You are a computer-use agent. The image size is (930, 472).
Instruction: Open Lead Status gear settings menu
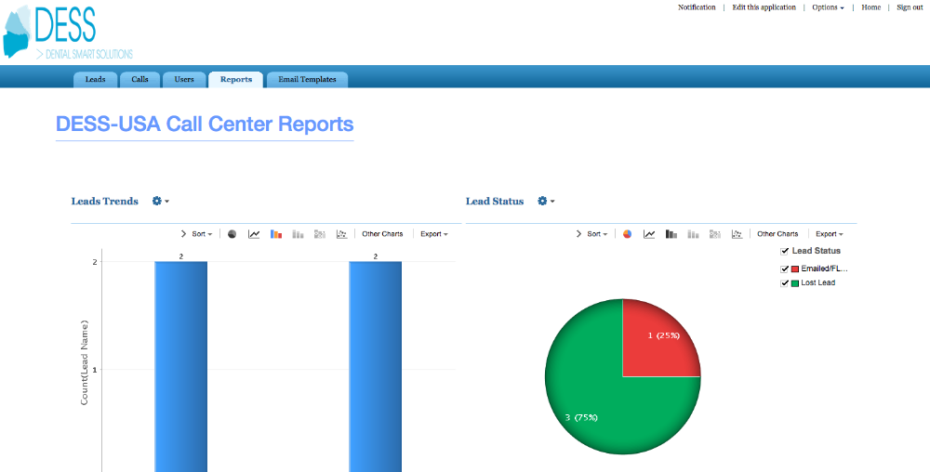click(546, 202)
